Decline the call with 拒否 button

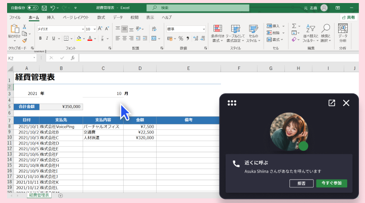tap(301, 183)
